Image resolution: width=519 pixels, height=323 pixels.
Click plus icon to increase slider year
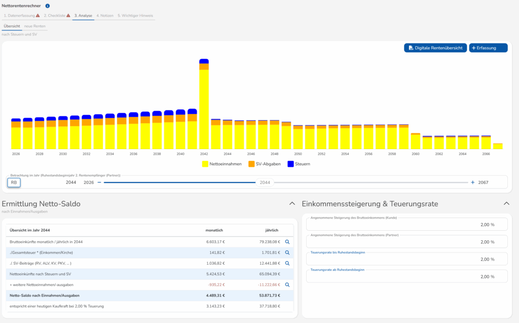(x=473, y=182)
